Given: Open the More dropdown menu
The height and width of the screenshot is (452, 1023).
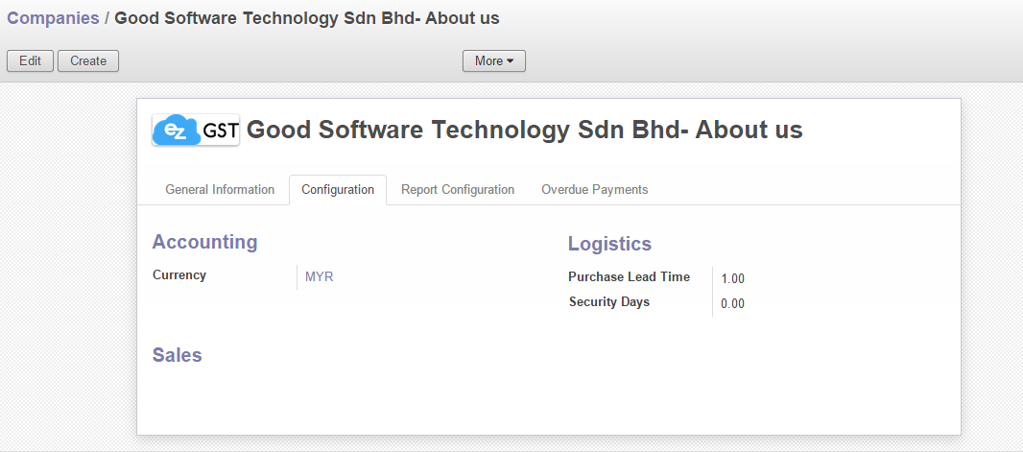Looking at the screenshot, I should click(494, 60).
